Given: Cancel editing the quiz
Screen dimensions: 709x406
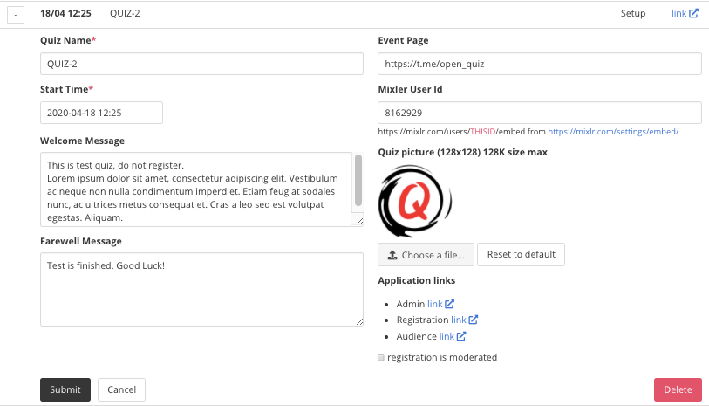Looking at the screenshot, I should 121,389.
